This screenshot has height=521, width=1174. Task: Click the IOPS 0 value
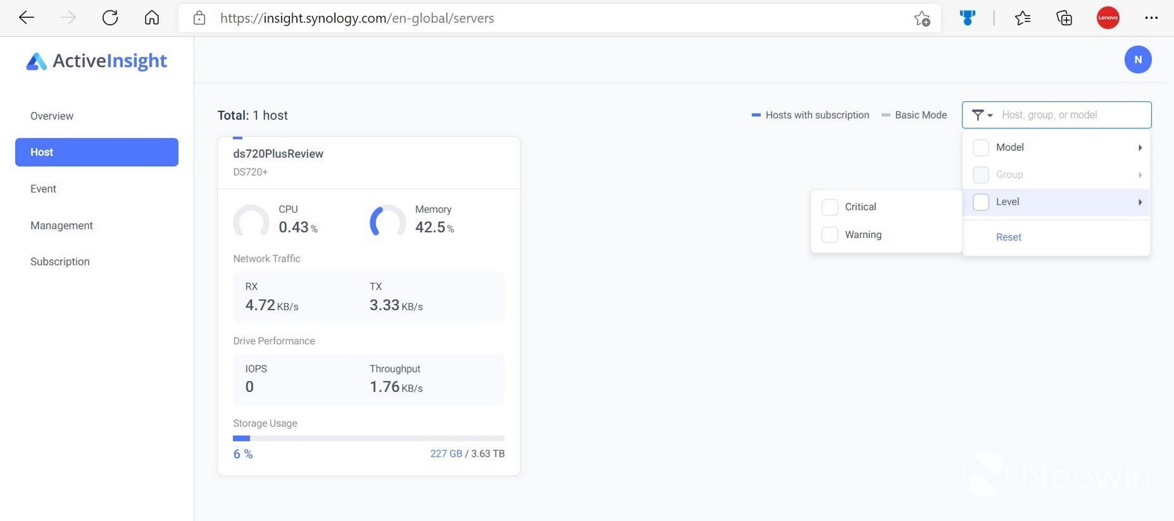(x=249, y=387)
